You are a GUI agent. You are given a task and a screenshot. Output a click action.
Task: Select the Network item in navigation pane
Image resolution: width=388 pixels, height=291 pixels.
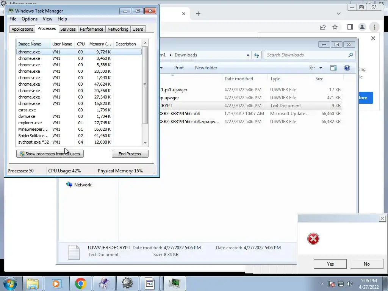tap(79, 185)
